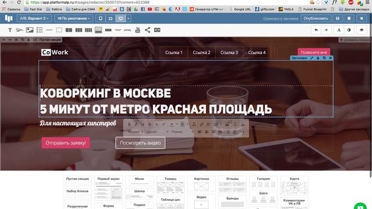Click the Добавить секцию button

[355, 40]
